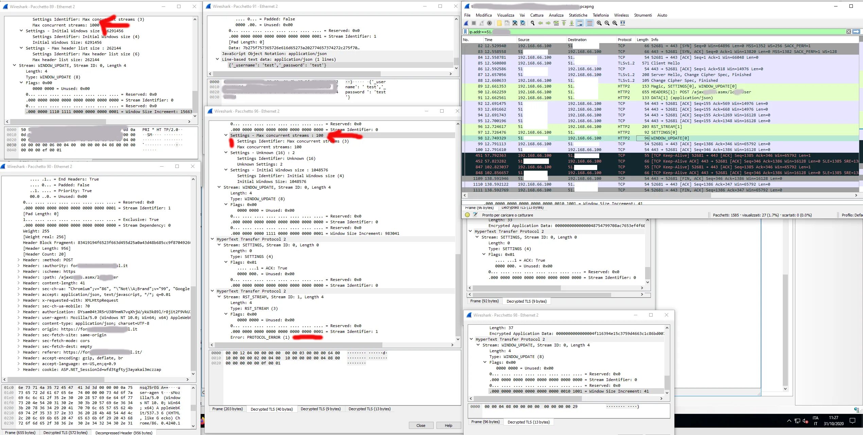863x435 pixels.
Task: Switch to Decompressed Header (956 bytes) tab
Action: point(124,433)
